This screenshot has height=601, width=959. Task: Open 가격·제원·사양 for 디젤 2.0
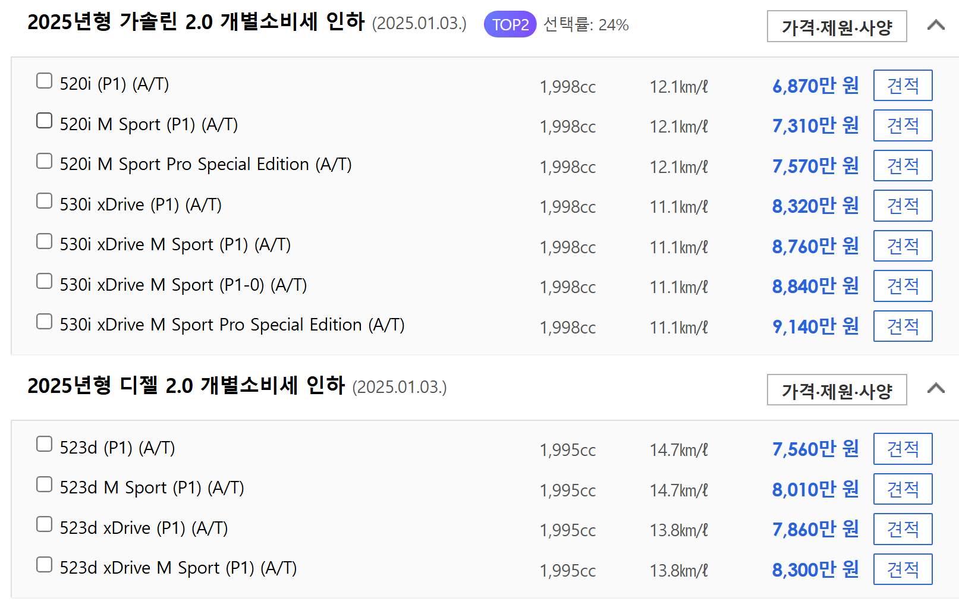[x=837, y=390]
